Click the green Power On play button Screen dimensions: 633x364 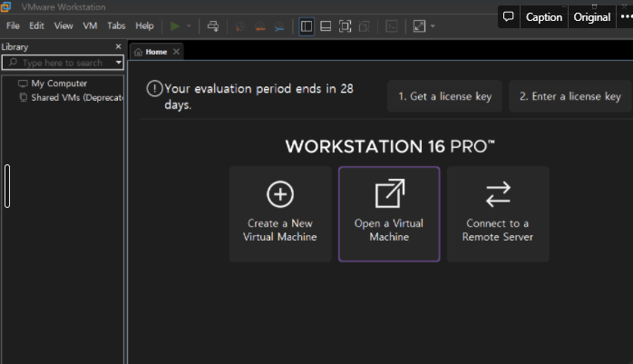pyautogui.click(x=175, y=26)
